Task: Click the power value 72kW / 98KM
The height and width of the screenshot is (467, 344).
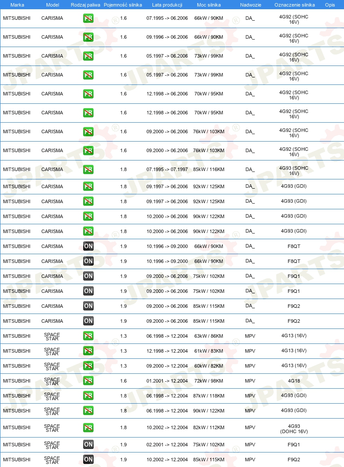Action: coord(209,381)
